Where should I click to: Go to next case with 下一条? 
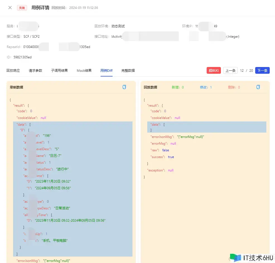tap(262, 71)
